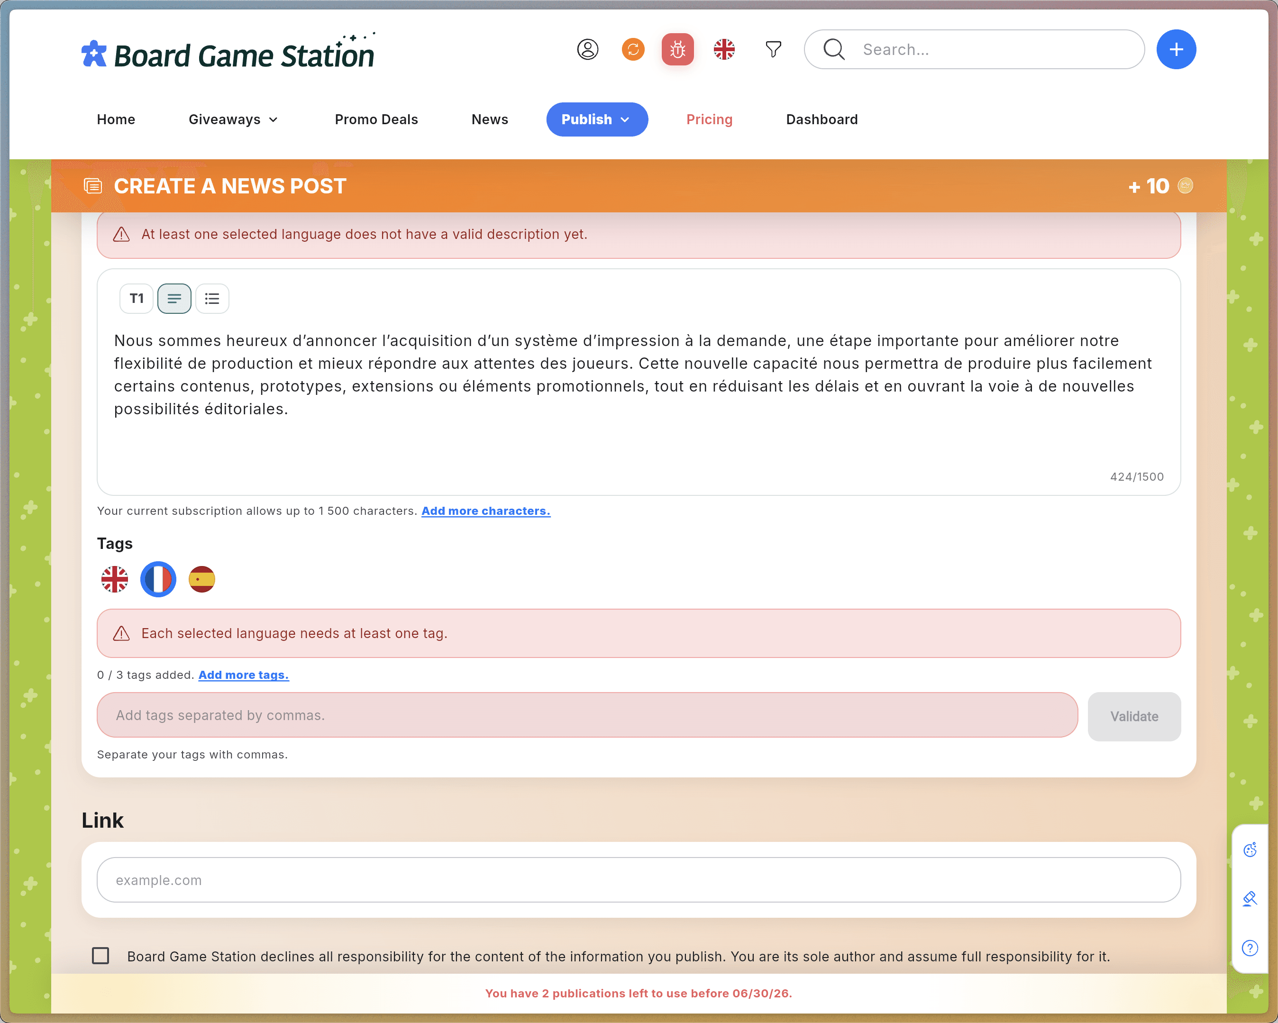
Task: Select the paragraph text format button
Action: click(174, 298)
